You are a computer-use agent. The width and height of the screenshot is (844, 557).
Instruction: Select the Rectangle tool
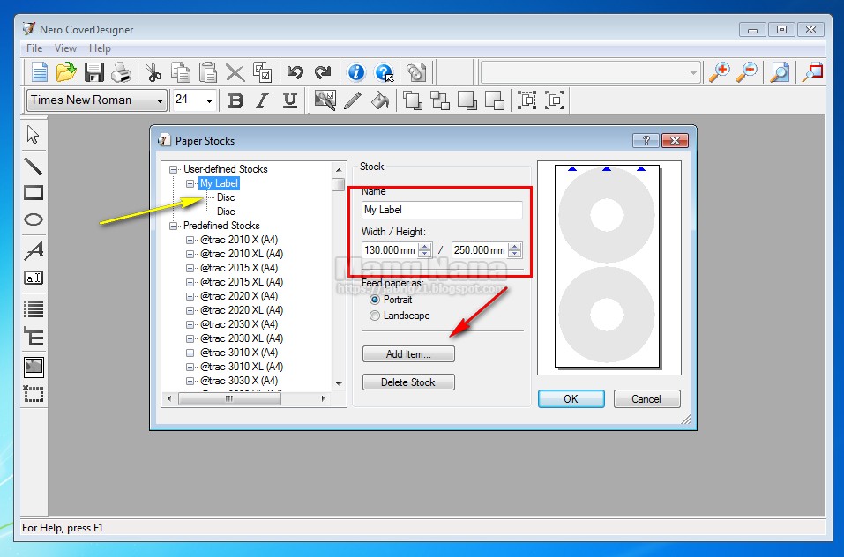coord(32,194)
